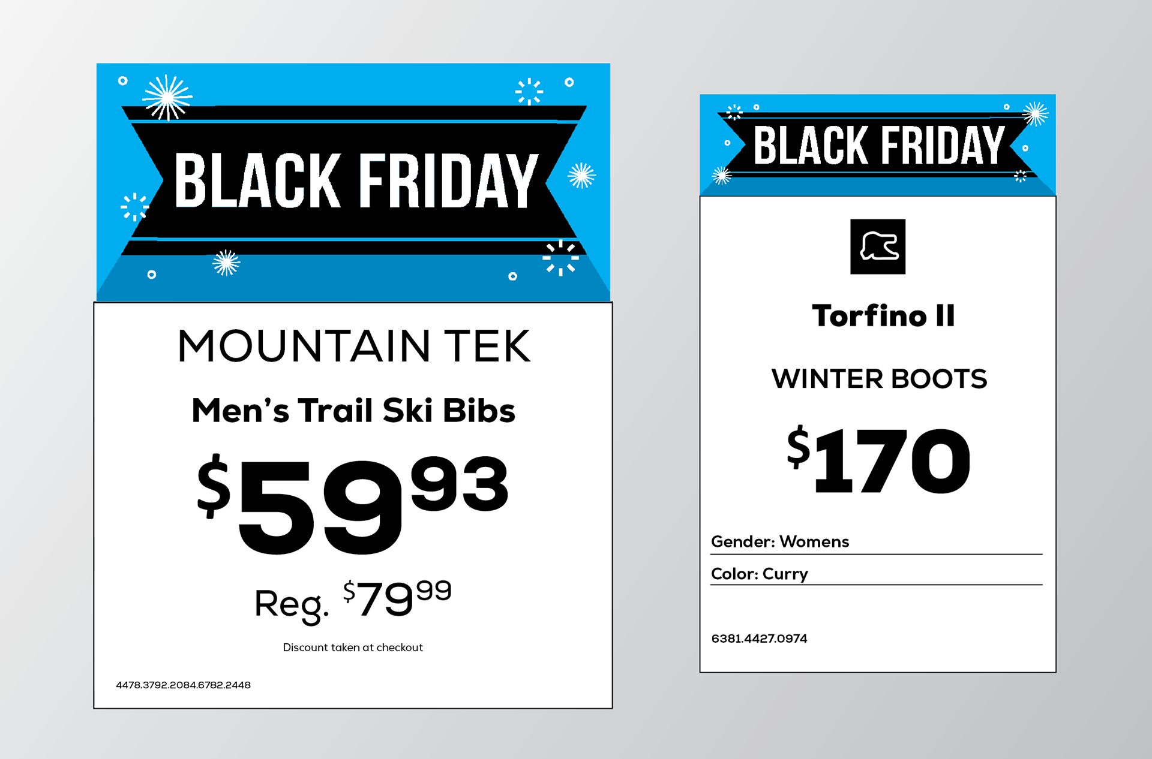Click the starburst right of the left BLACK FRIDAY

coord(581,176)
